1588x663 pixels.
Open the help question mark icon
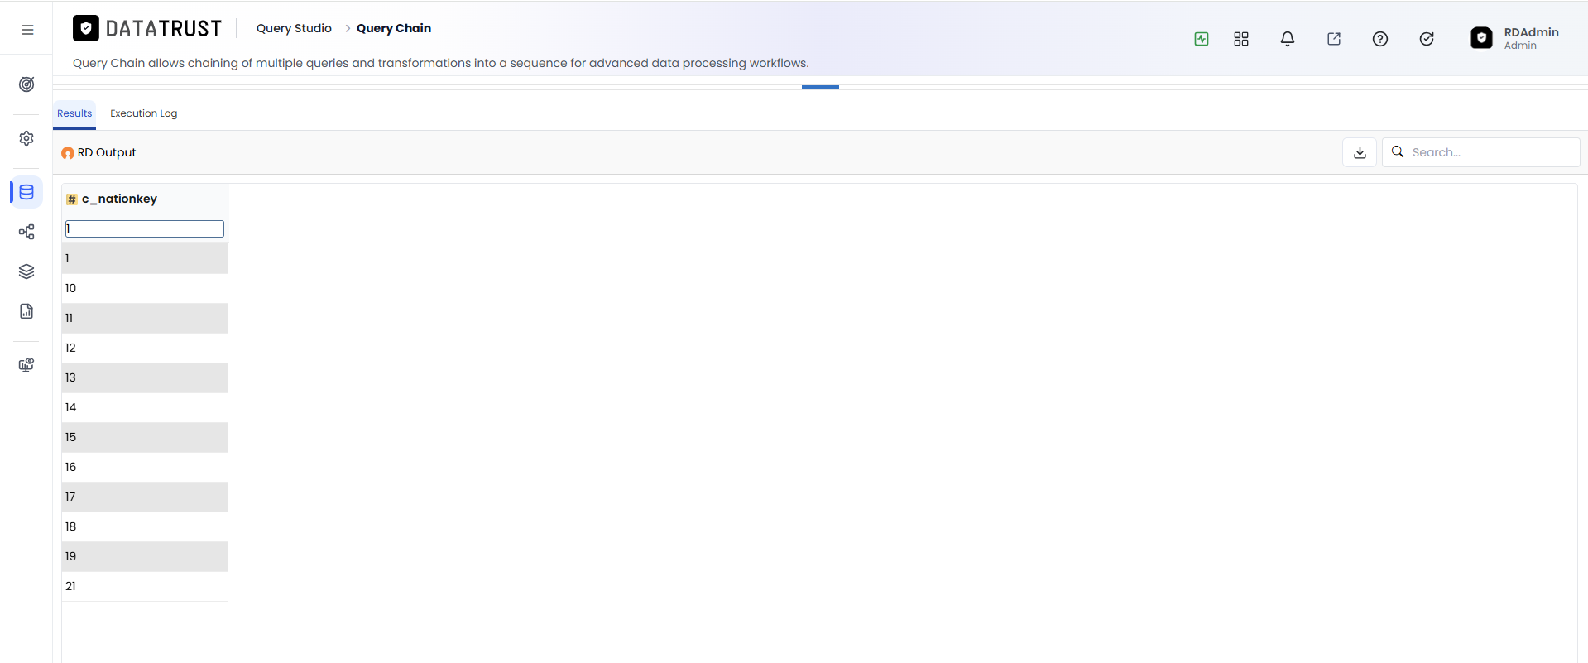[x=1380, y=39]
